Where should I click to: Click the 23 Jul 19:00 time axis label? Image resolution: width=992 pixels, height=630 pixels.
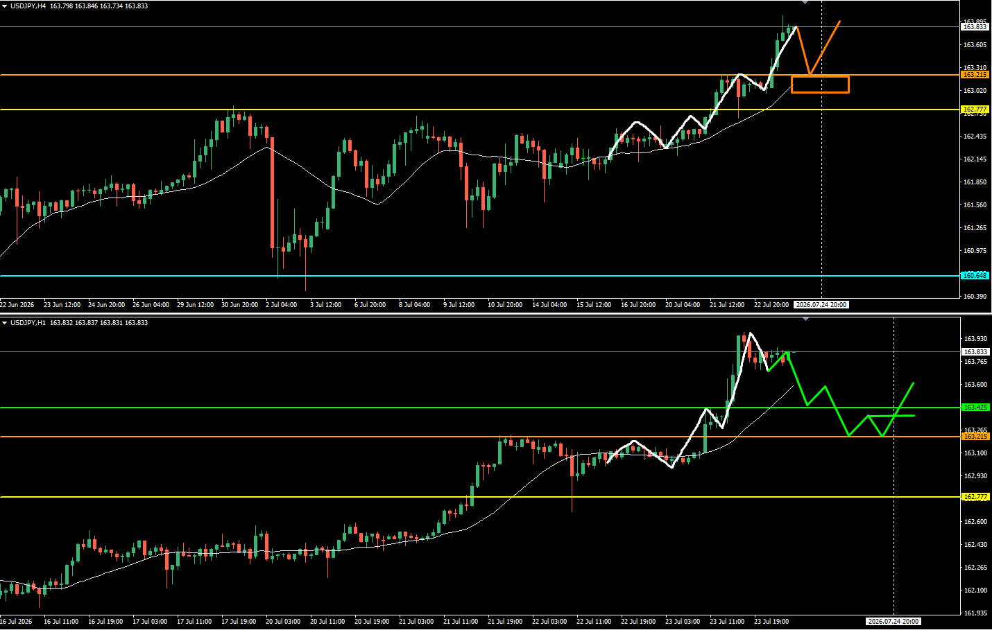(x=771, y=622)
